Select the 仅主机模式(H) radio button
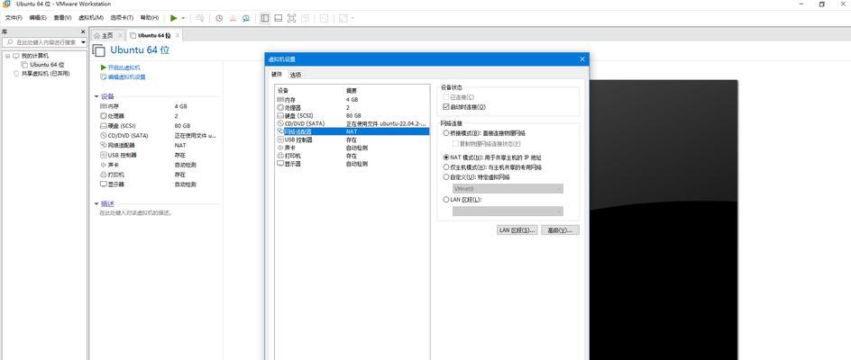This screenshot has width=851, height=360. [446, 167]
